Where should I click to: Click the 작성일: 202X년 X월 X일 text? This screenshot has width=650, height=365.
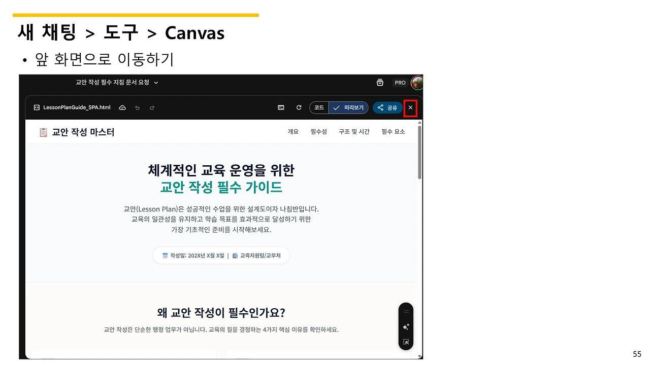point(197,255)
